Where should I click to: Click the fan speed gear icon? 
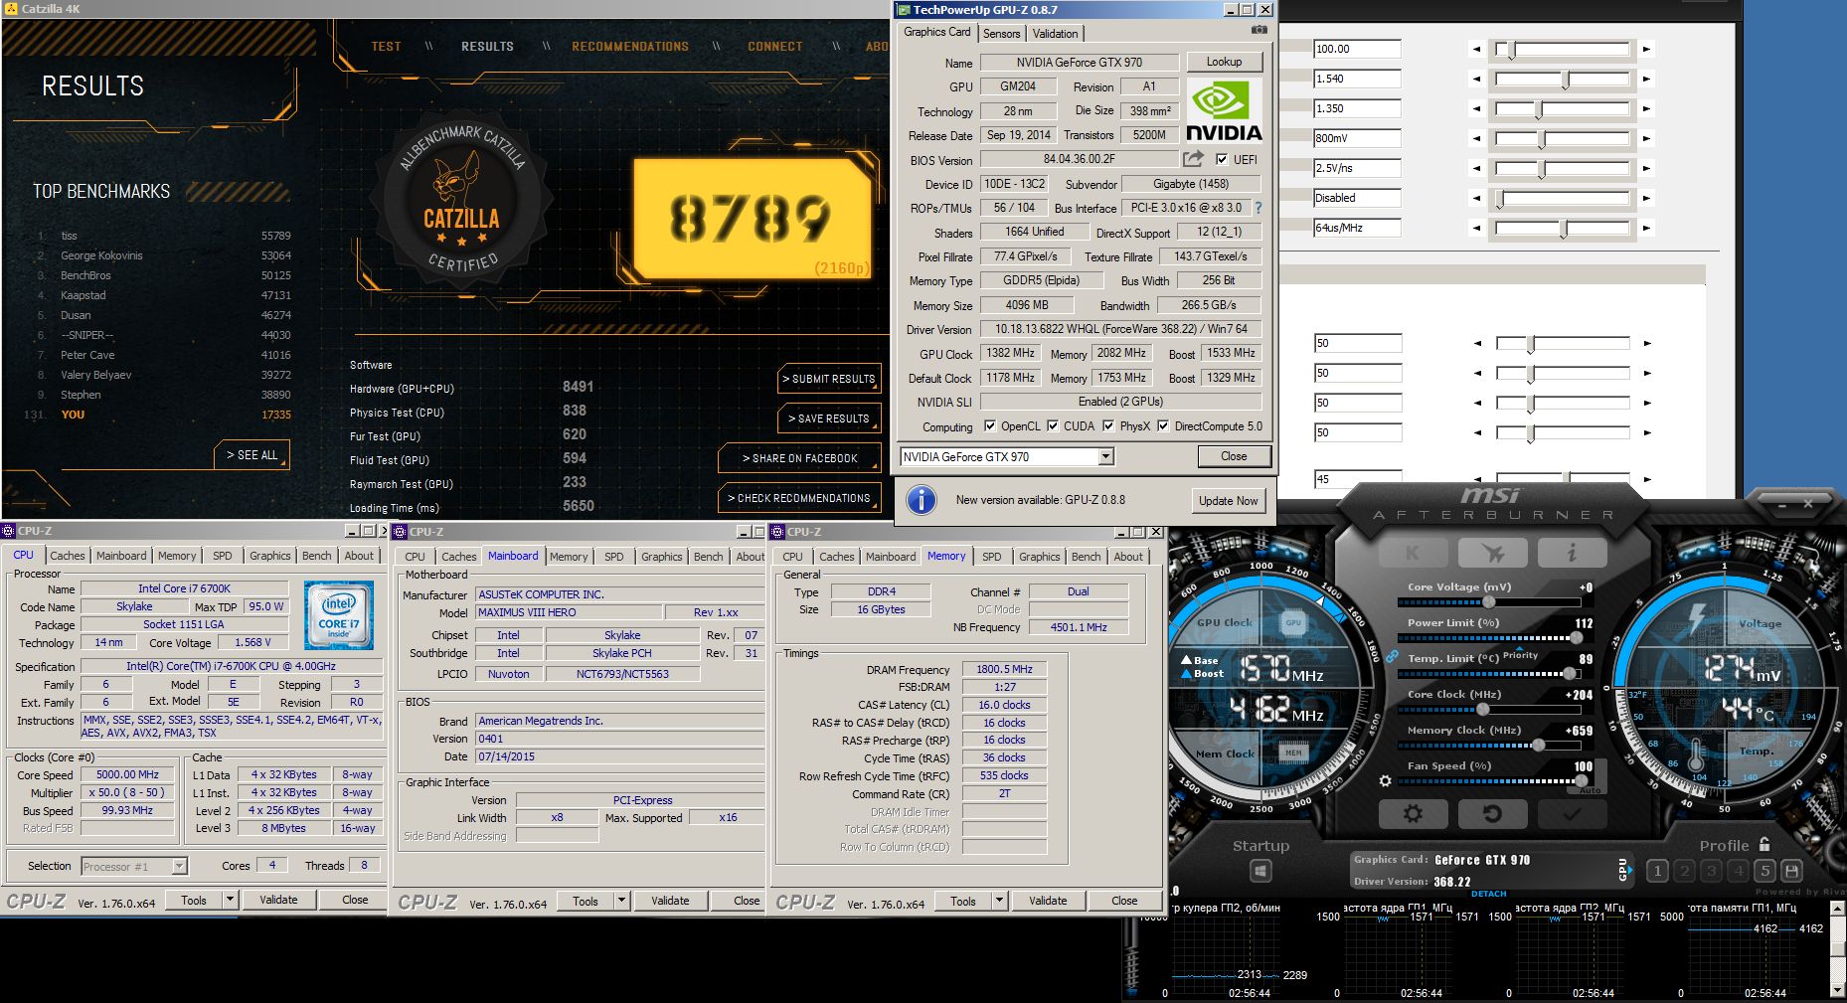pyautogui.click(x=1386, y=781)
